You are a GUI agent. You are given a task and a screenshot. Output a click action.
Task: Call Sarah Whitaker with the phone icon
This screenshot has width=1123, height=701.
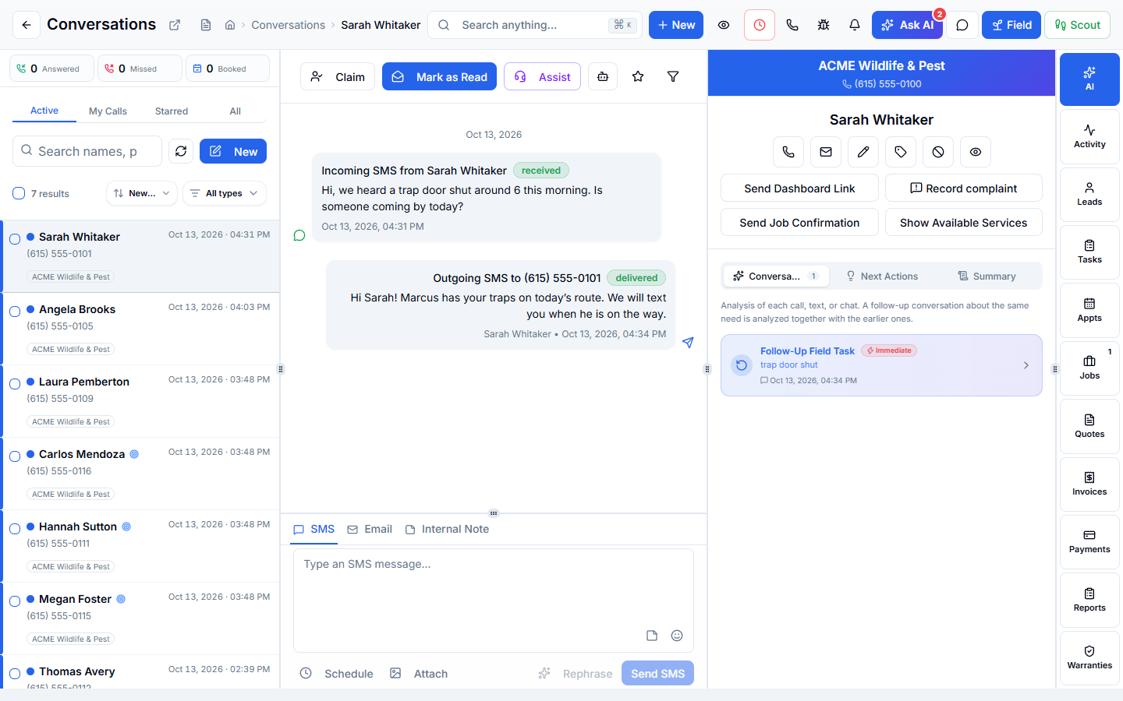[788, 152]
